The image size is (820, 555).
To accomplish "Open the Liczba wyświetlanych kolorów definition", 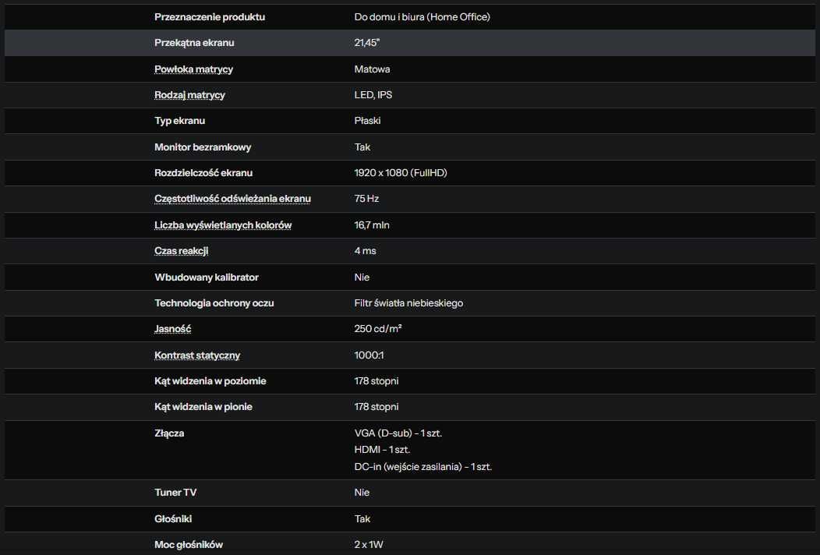I will click(x=223, y=225).
